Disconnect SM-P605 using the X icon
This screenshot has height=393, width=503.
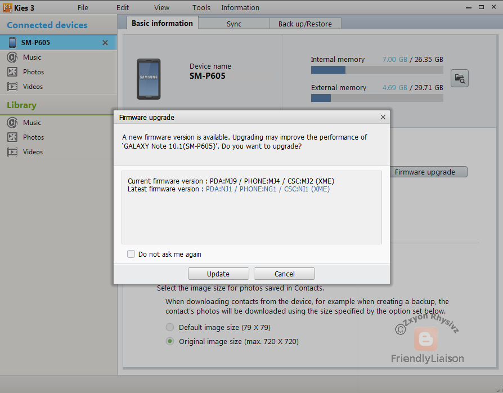(104, 42)
